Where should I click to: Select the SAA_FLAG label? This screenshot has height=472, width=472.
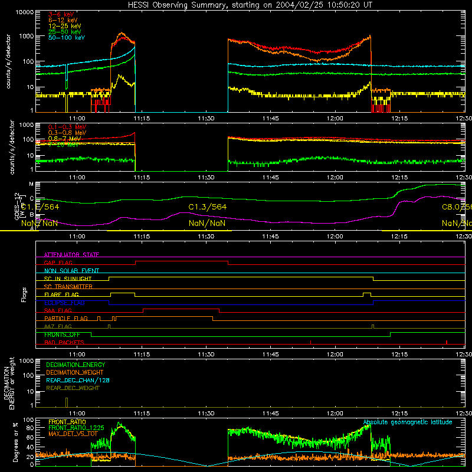pyautogui.click(x=58, y=310)
